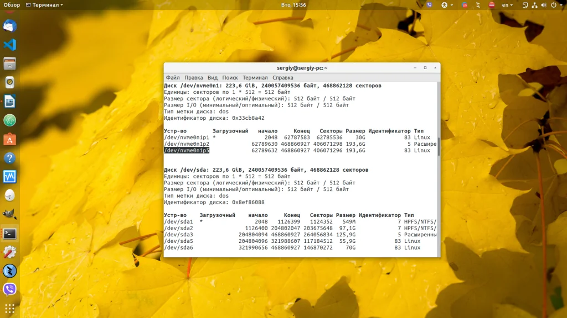This screenshot has width=567, height=318.
Task: Click the 97,1G size value
Action: 347,228
